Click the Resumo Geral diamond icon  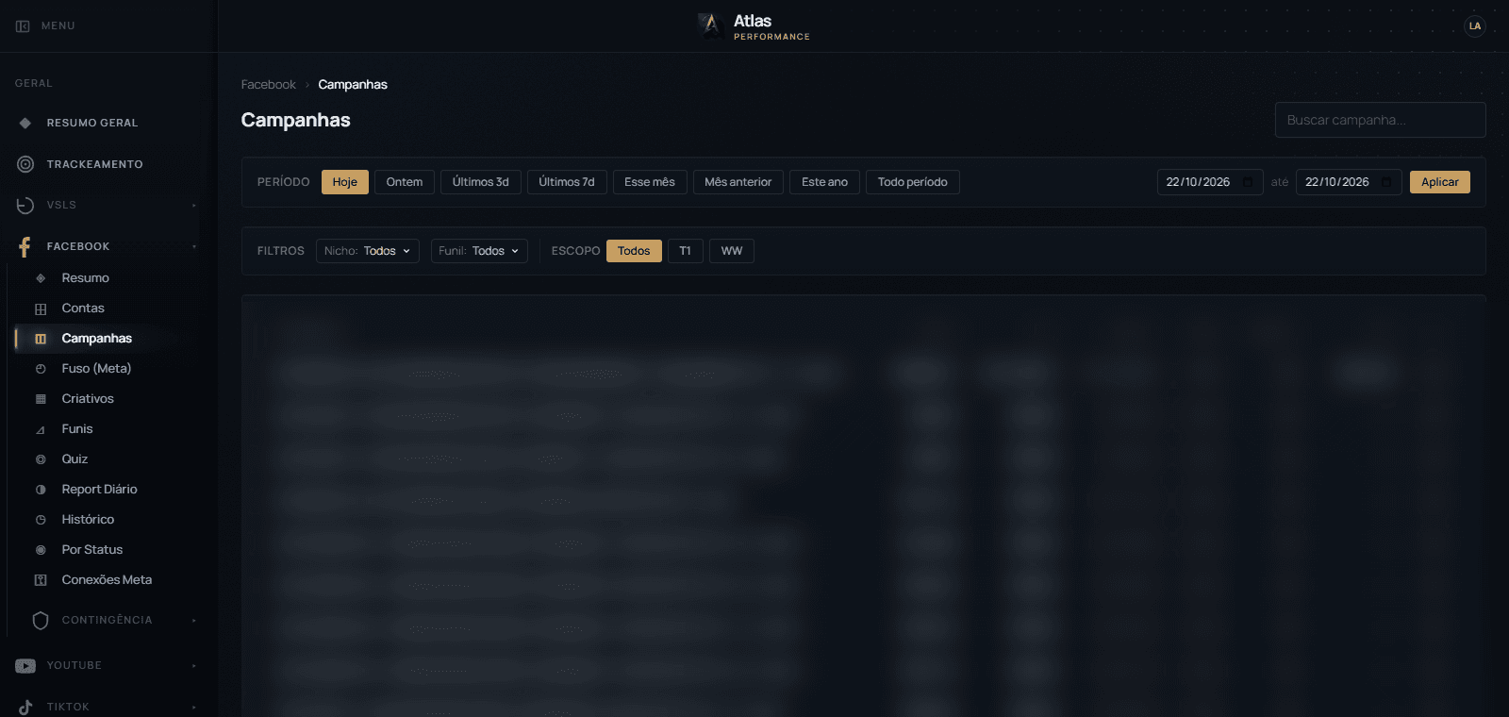(x=25, y=123)
